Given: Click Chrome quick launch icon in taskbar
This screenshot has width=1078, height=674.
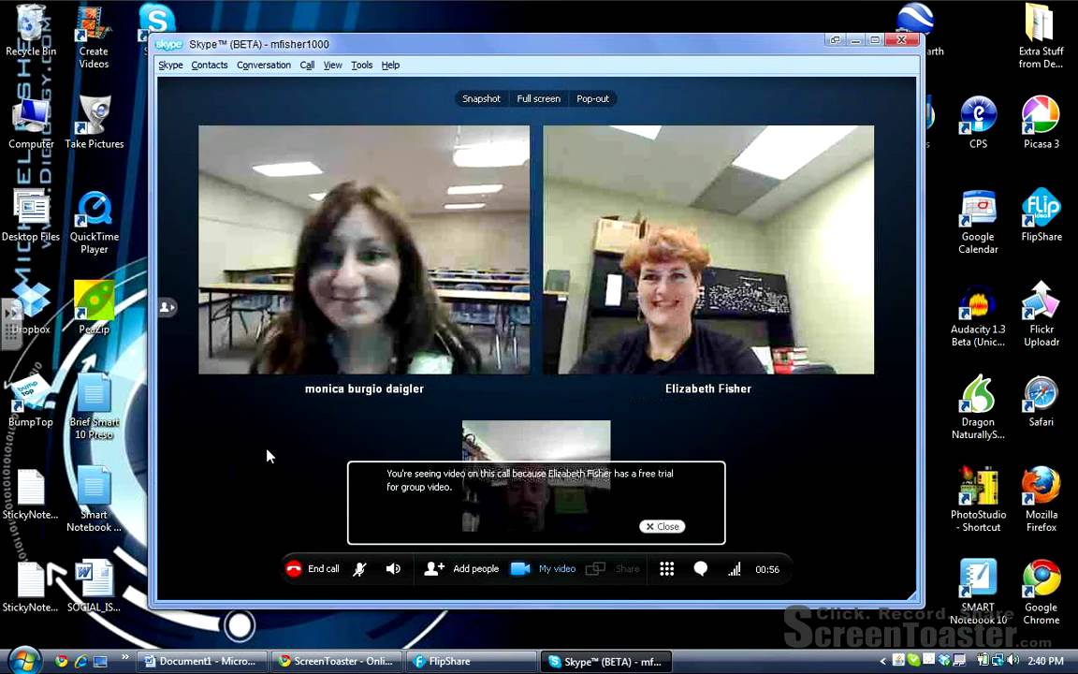Looking at the screenshot, I should [x=61, y=662].
